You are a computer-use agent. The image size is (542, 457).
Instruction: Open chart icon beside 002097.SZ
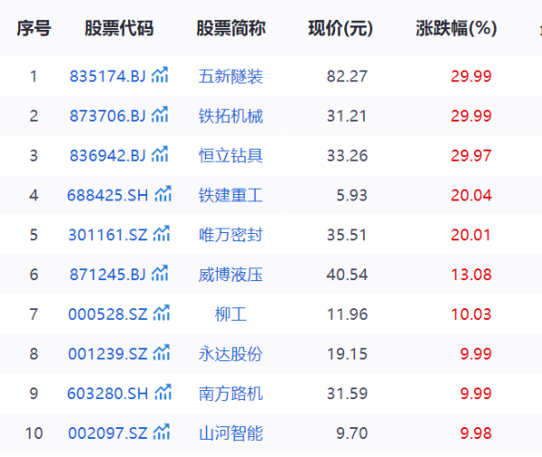162,433
